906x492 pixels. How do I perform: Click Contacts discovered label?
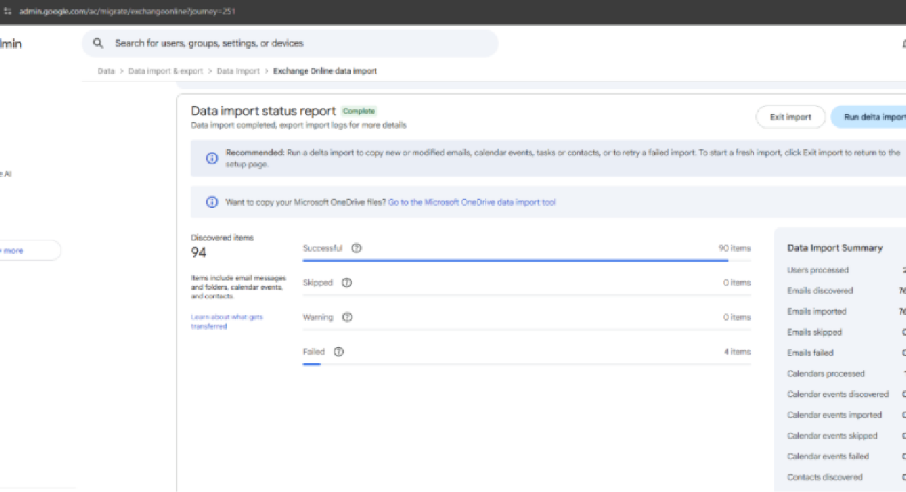click(x=825, y=477)
